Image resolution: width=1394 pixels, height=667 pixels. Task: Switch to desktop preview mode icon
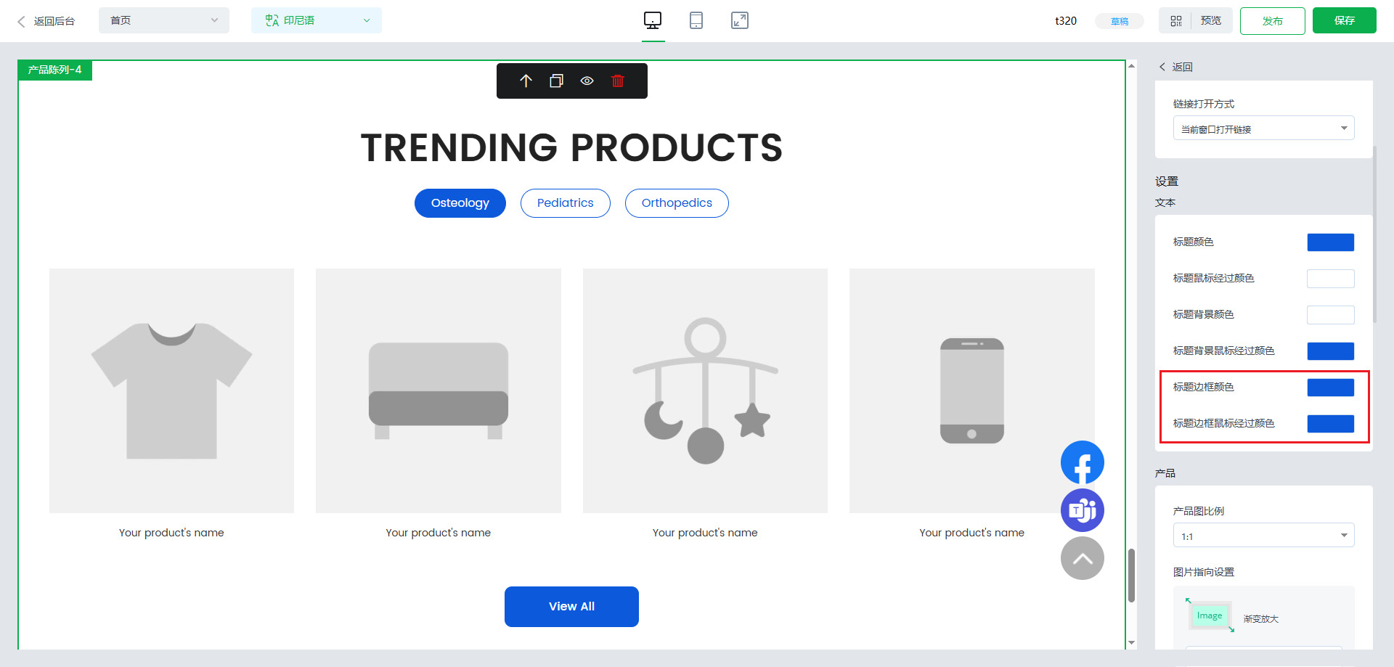[653, 21]
